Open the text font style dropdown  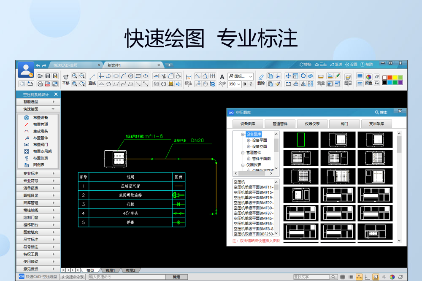click(x=251, y=76)
